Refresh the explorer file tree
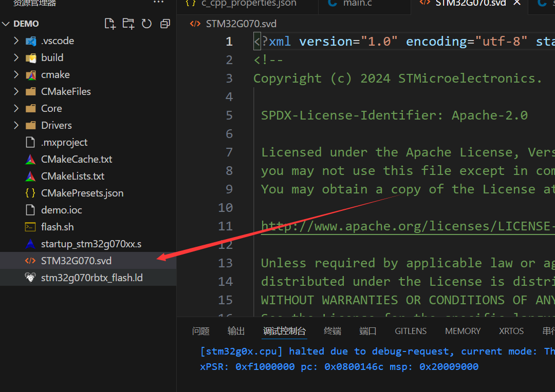555x392 pixels. 146,24
